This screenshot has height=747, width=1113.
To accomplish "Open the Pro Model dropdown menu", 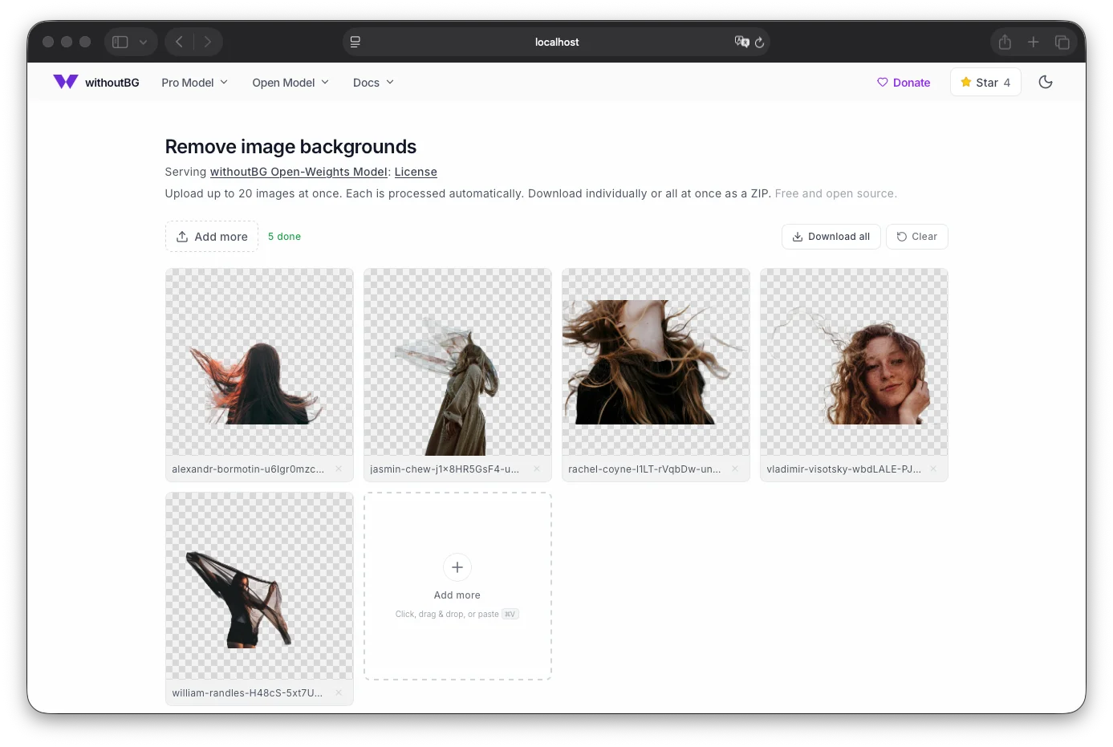I will pyautogui.click(x=195, y=83).
